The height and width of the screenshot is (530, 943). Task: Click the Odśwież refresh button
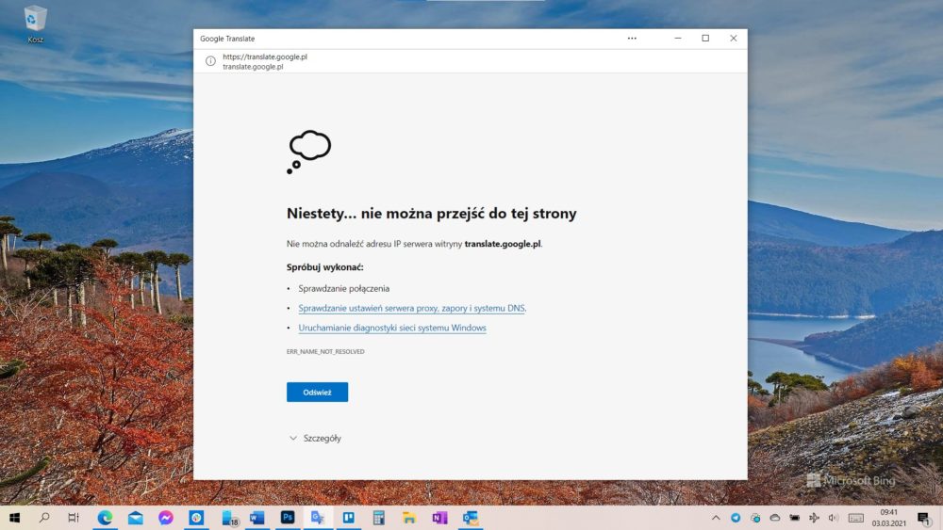click(317, 392)
